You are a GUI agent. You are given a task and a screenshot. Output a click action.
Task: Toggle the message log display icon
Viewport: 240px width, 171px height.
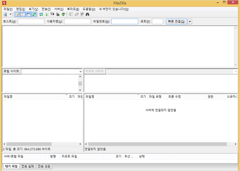coord(17,14)
